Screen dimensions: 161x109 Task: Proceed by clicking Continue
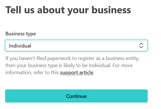(x=76, y=96)
